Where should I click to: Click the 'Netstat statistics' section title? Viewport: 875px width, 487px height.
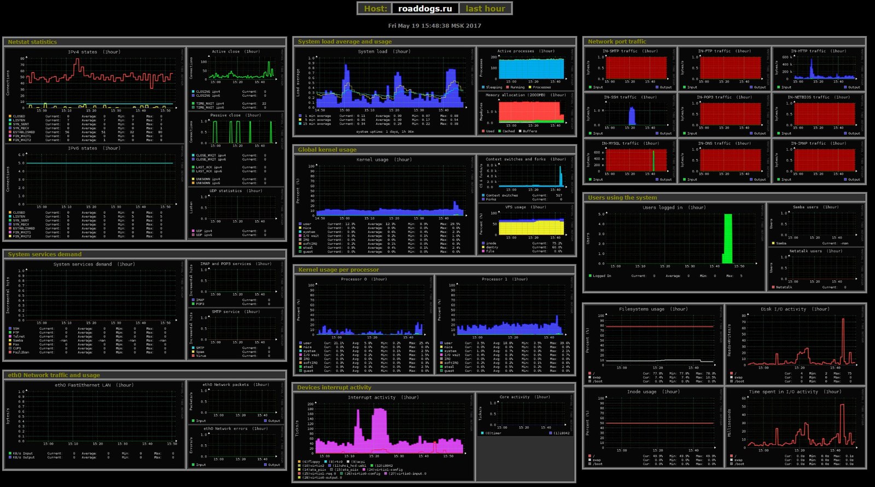pyautogui.click(x=32, y=42)
